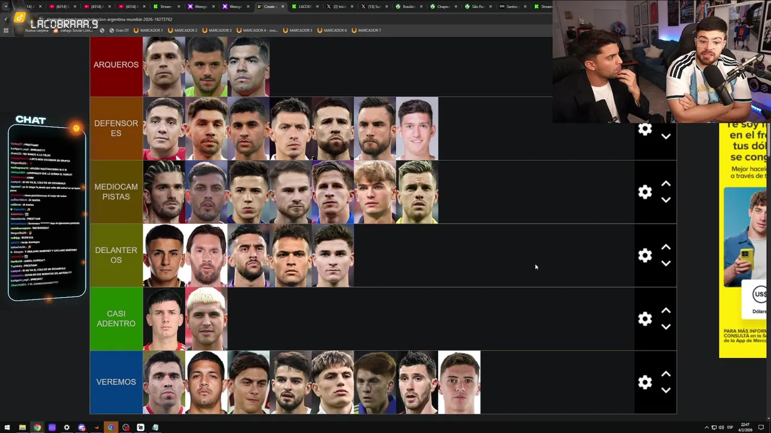Open the notification center icon
This screenshot has width=771, height=433.
point(761,428)
